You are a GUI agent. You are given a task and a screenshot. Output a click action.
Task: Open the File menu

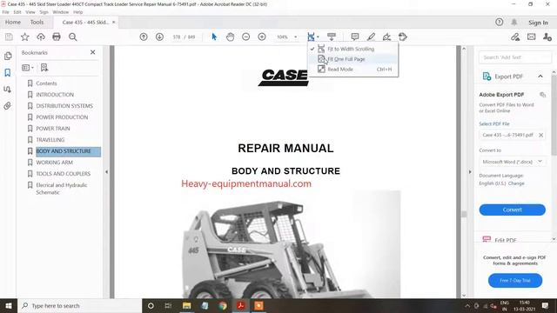click(6, 12)
